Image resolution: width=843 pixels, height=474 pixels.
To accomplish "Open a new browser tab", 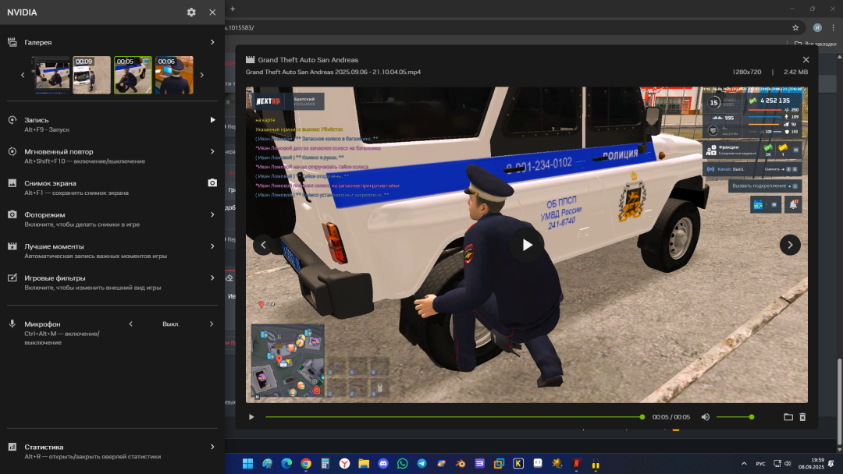I will tap(233, 9).
